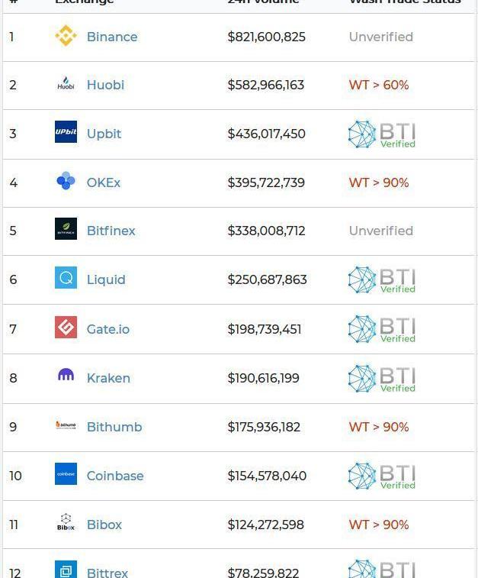478x578 pixels.
Task: Click Binance's Unverified status label
Action: [381, 37]
